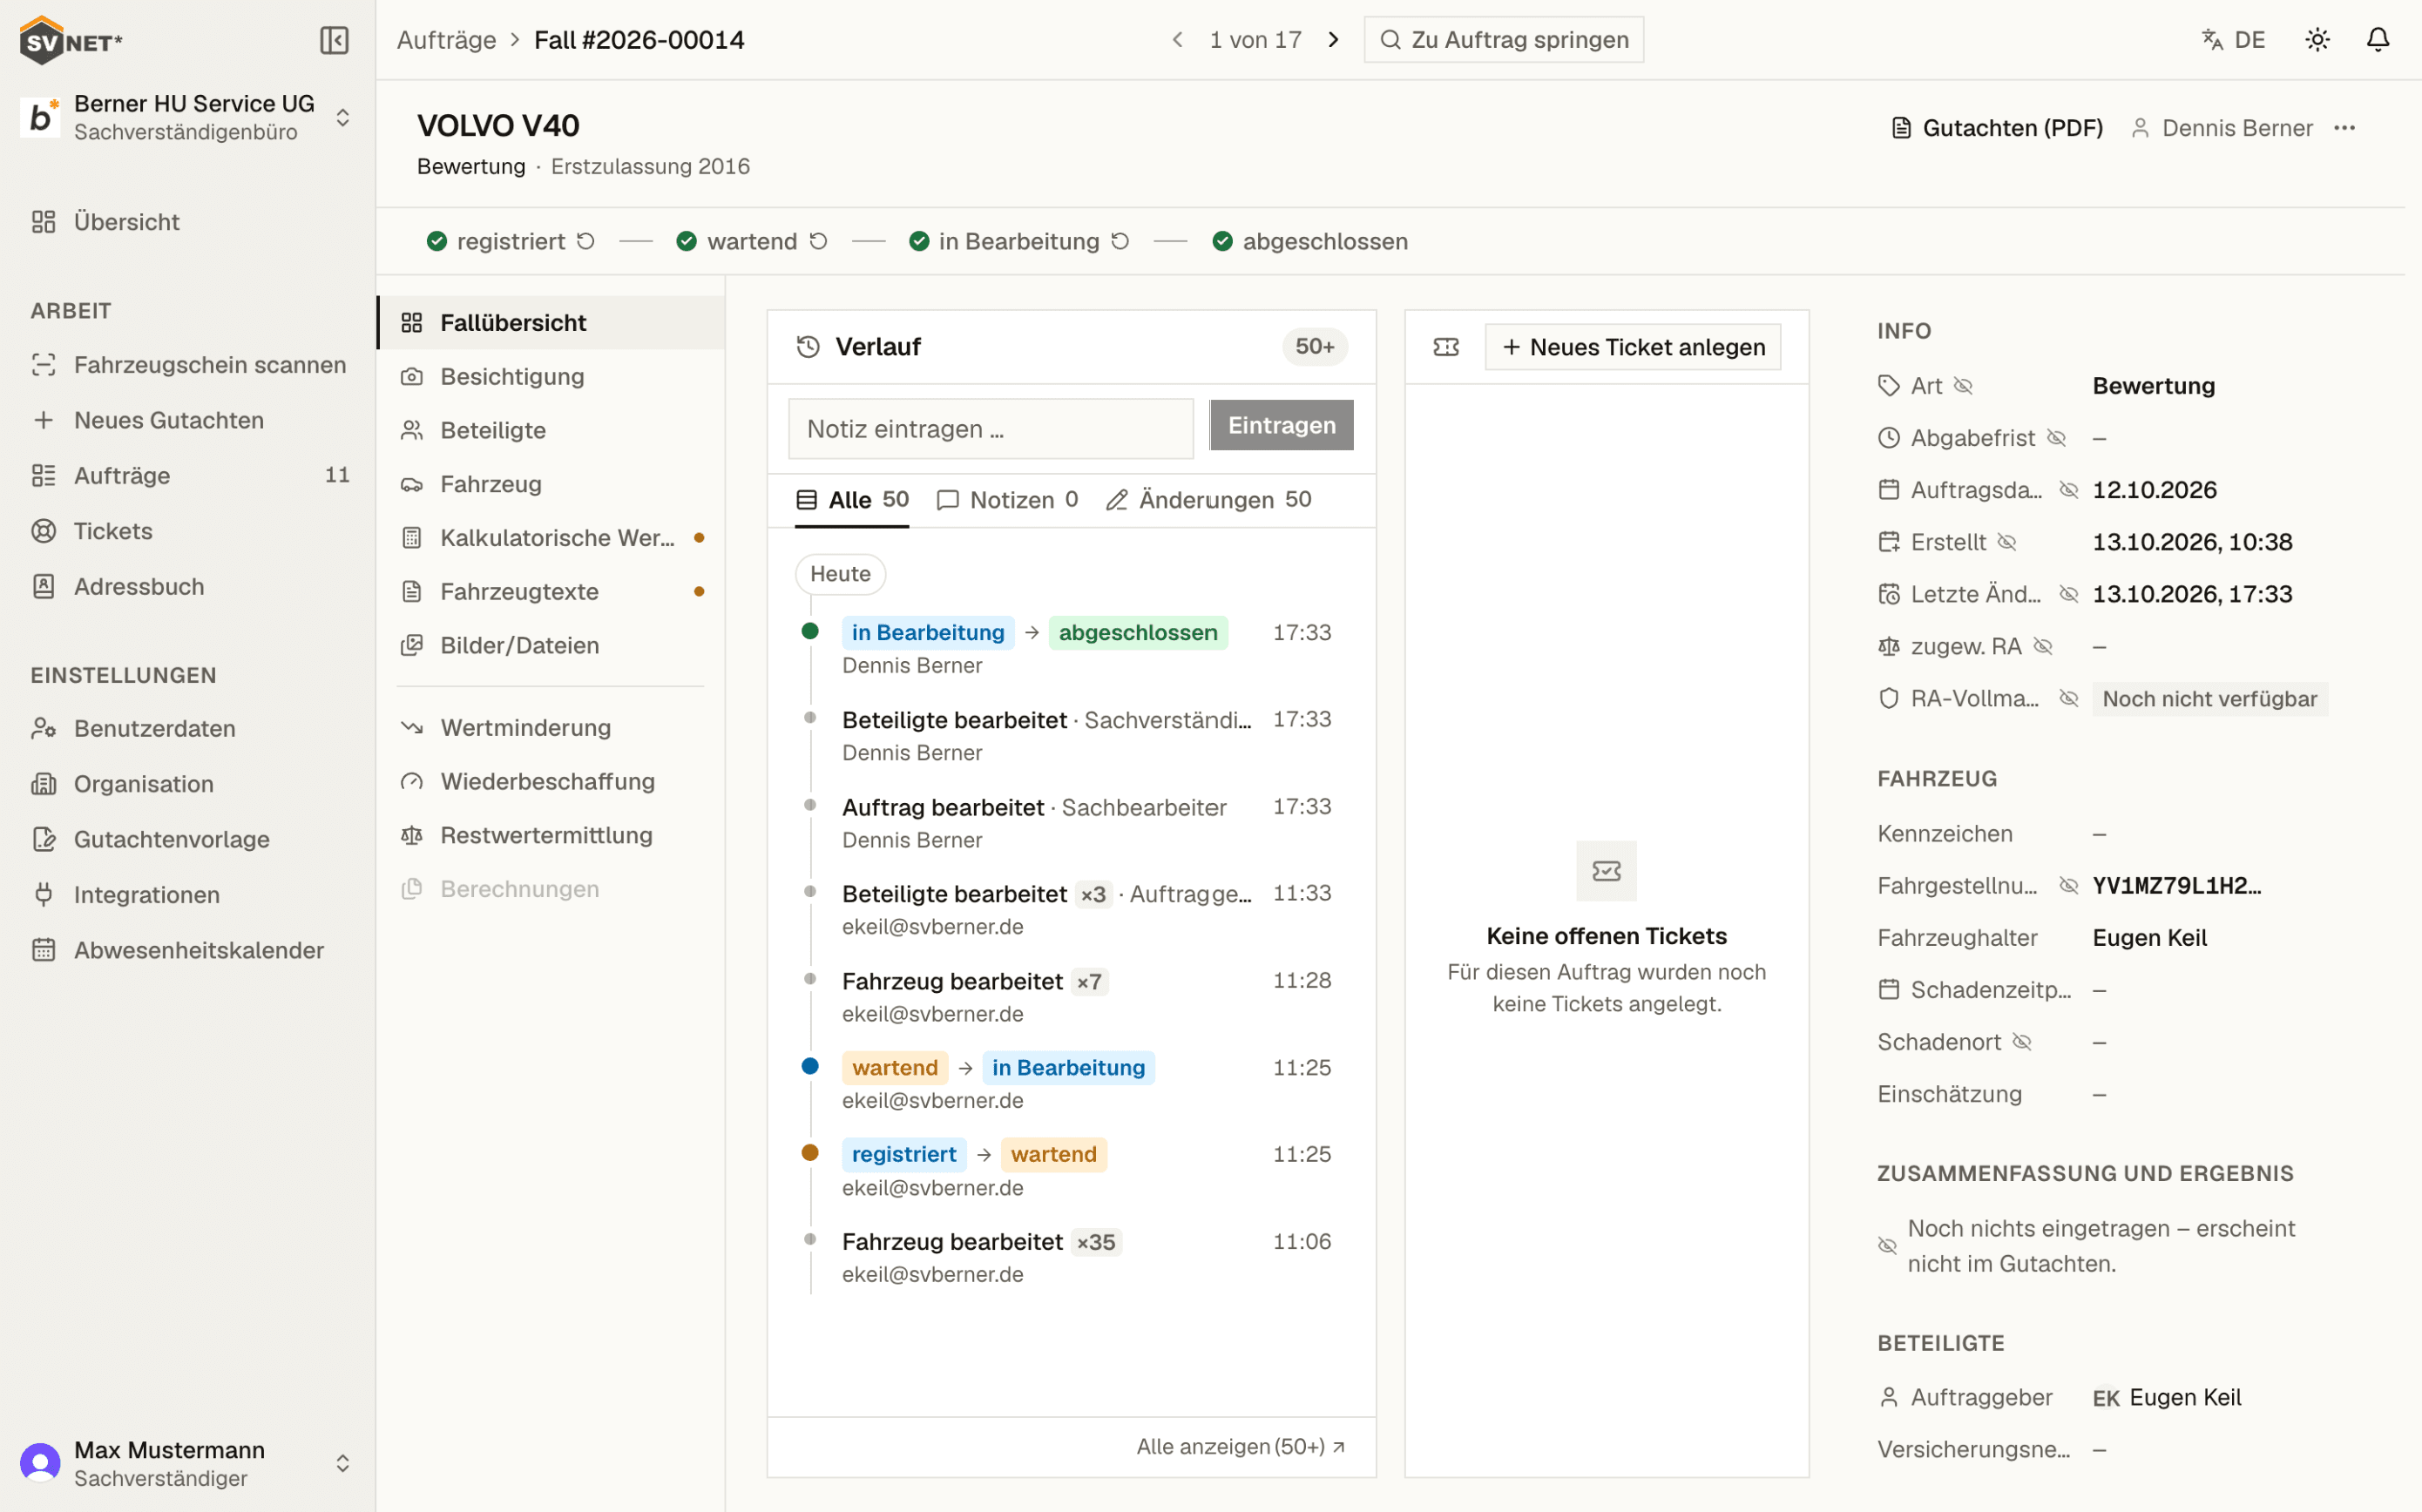Revert status wartend reset icon
This screenshot has width=2422, height=1512.
click(x=818, y=241)
